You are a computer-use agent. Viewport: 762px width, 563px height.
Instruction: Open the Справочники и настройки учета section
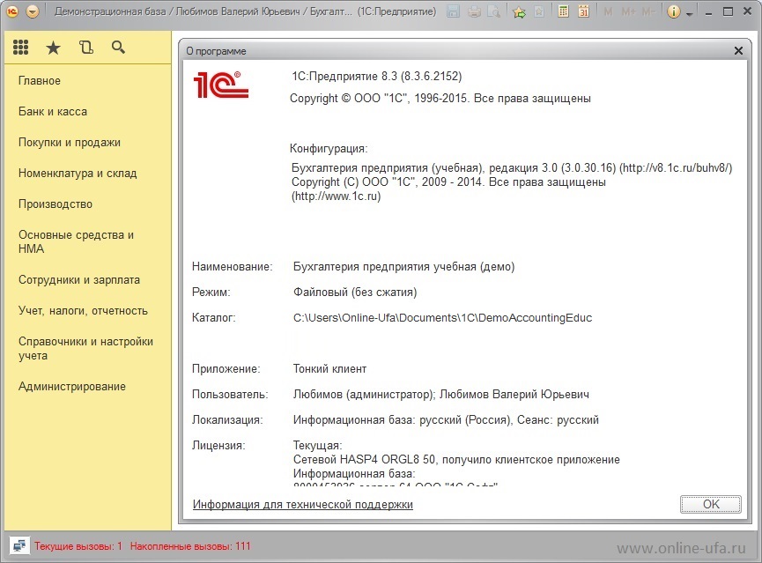(x=85, y=348)
